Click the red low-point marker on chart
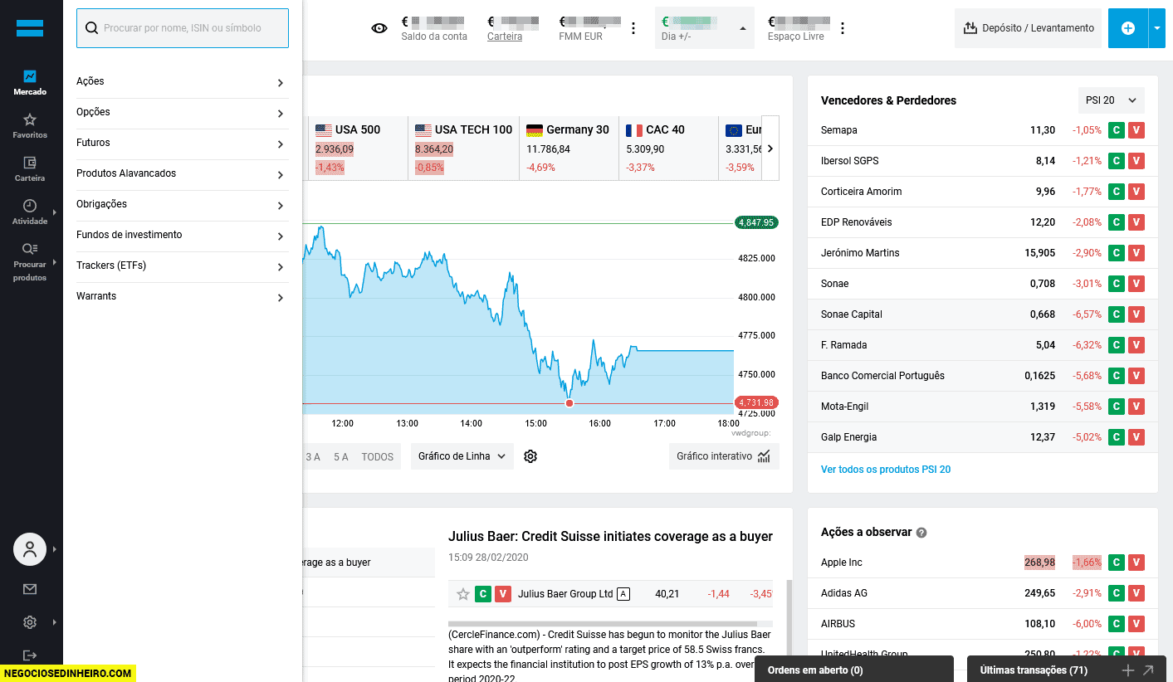Screen dimensions: 1173x682 [569, 403]
